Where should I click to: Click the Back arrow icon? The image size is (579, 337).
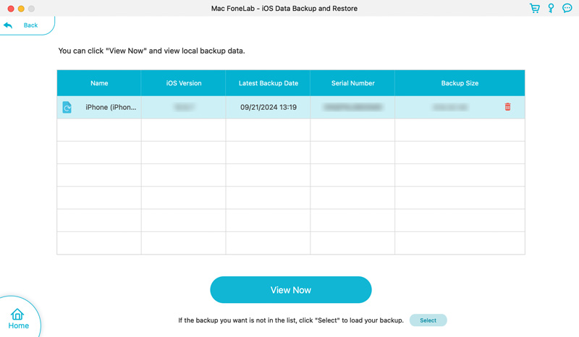pyautogui.click(x=9, y=25)
